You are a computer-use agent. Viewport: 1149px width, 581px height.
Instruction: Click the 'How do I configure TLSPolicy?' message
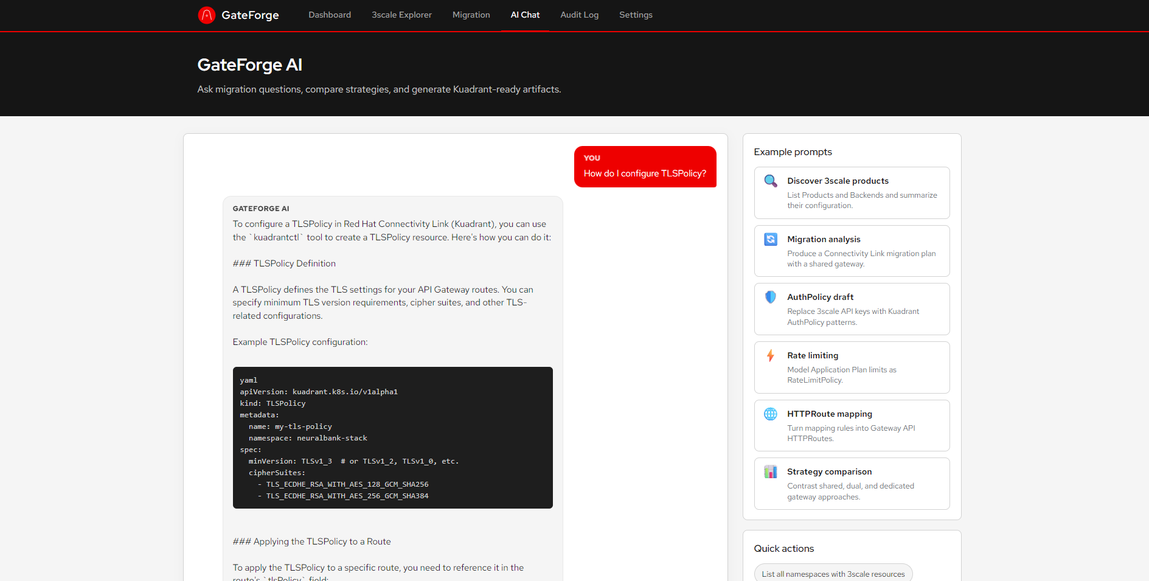645,167
